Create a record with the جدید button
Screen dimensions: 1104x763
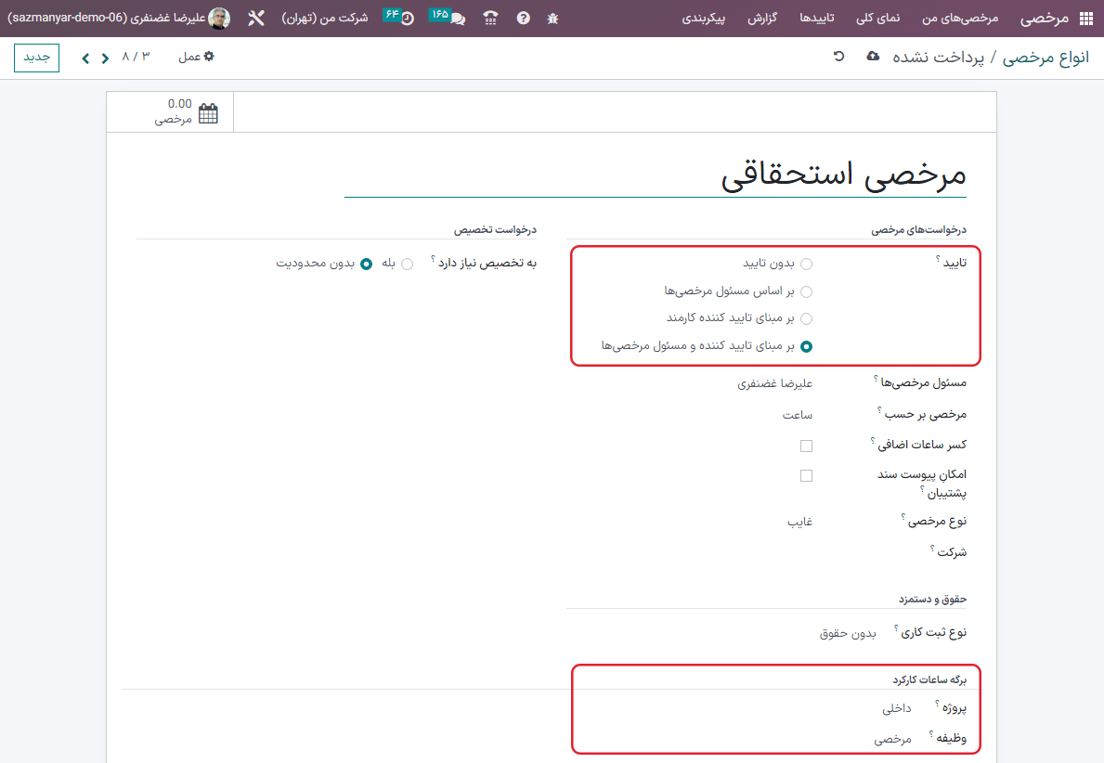click(35, 57)
